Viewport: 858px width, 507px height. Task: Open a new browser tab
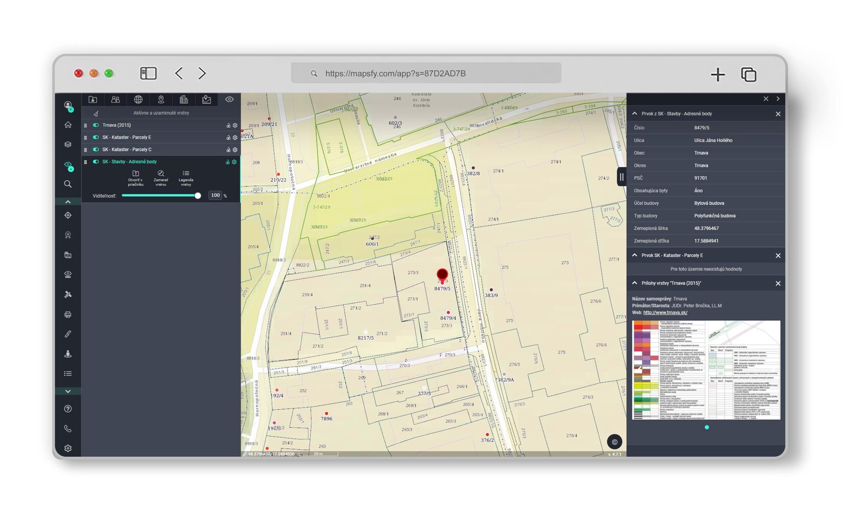(x=718, y=75)
